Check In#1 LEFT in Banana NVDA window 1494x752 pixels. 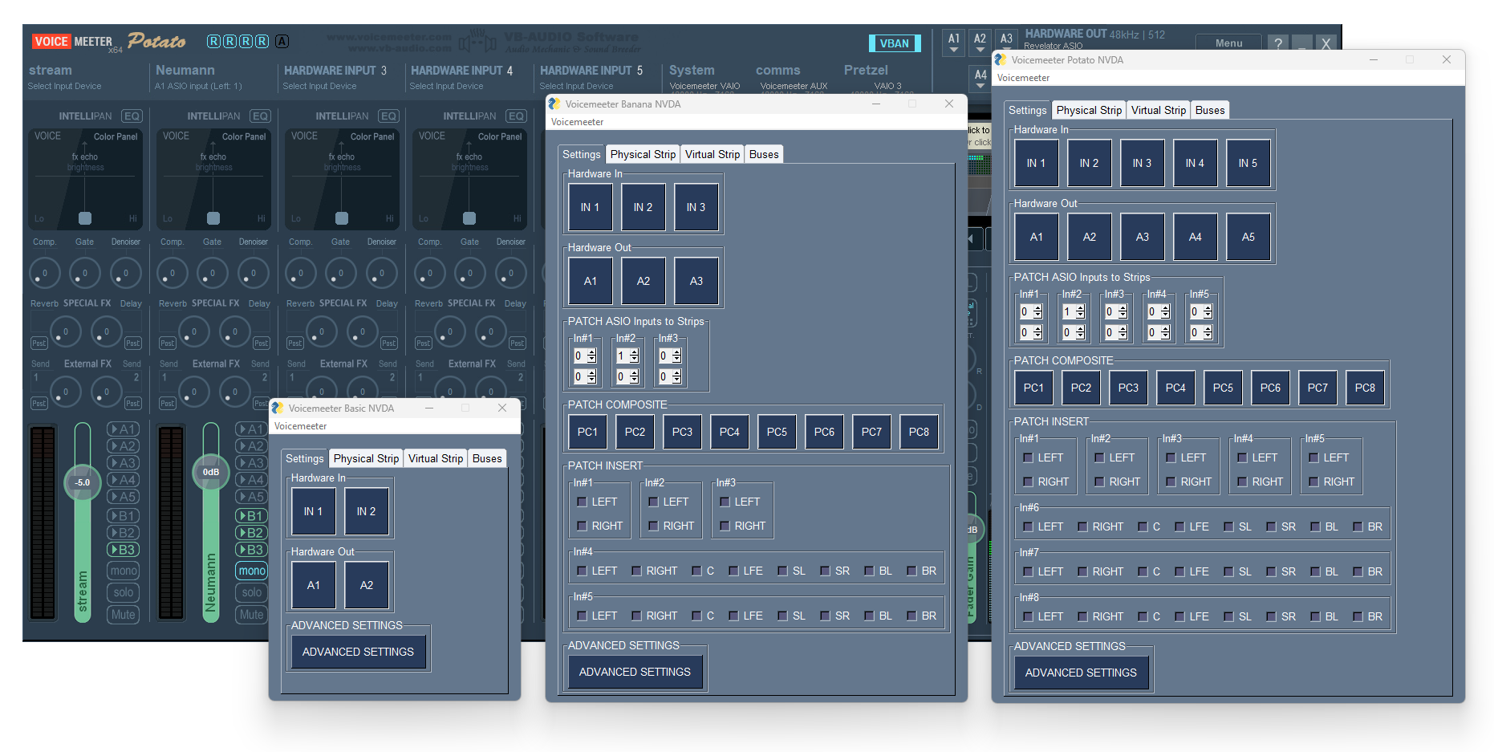pos(583,502)
